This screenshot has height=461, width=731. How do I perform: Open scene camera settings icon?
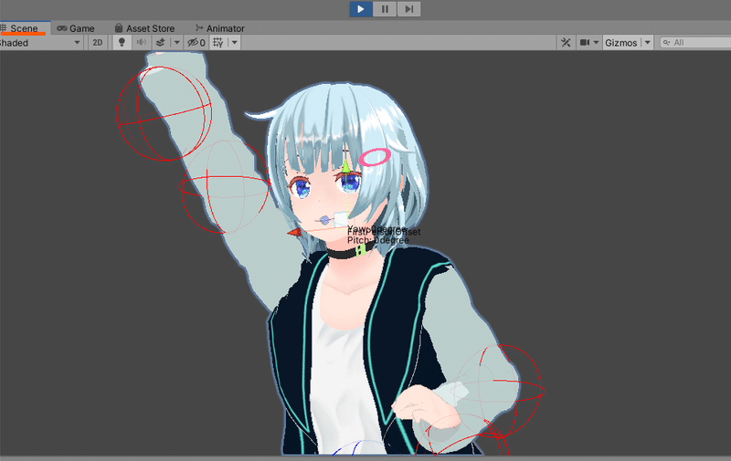click(x=585, y=42)
